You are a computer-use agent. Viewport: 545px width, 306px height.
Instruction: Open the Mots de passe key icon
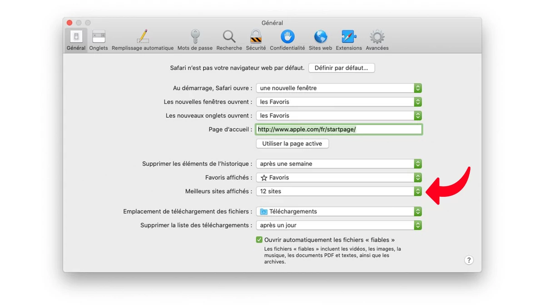195,36
